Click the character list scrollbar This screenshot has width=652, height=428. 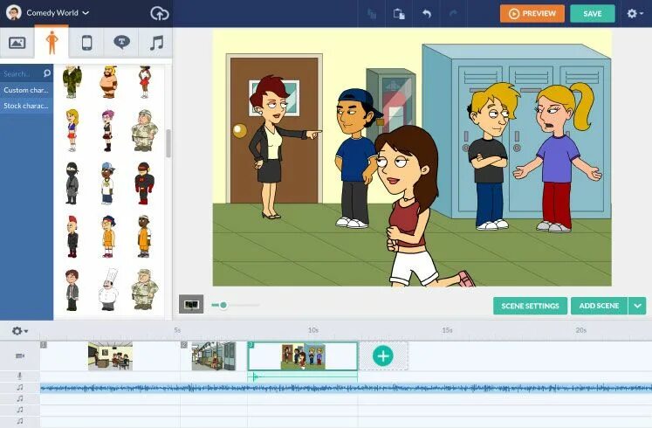click(x=168, y=143)
